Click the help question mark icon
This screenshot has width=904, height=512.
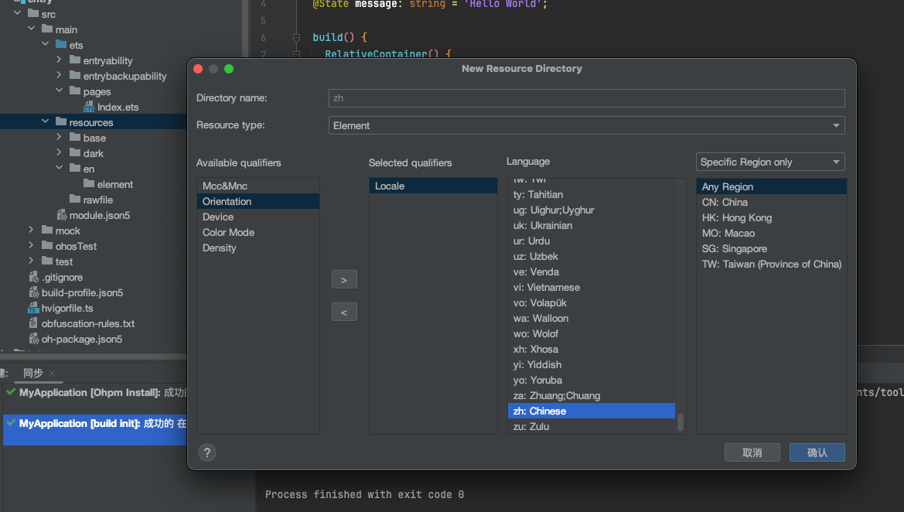(207, 452)
